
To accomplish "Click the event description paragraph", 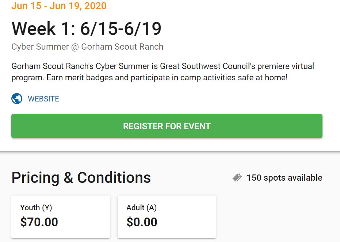I will pos(163,72).
